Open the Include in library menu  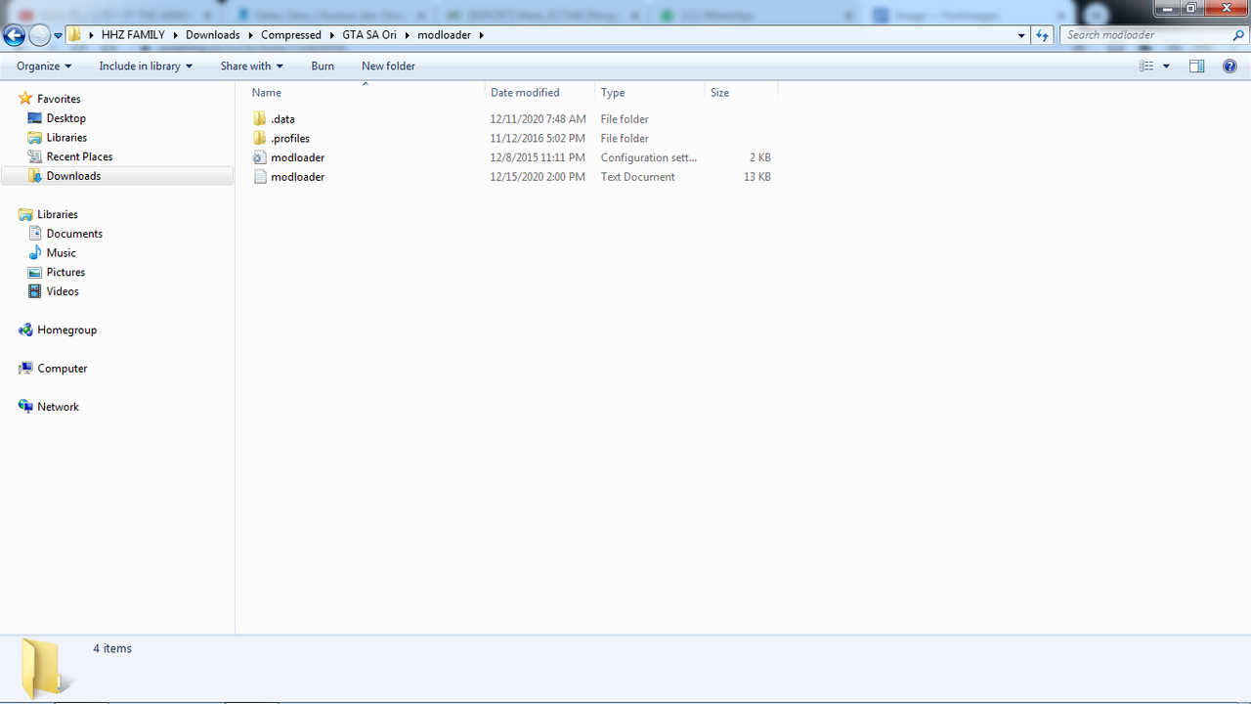(x=146, y=66)
